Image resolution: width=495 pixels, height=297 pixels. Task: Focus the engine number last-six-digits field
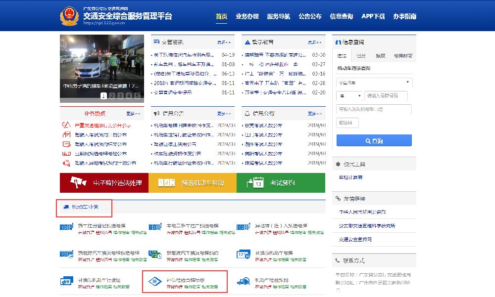point(374,109)
